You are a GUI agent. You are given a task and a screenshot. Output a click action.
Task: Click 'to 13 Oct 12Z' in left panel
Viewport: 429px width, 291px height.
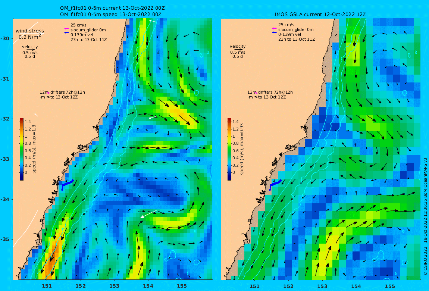[x=64, y=97]
